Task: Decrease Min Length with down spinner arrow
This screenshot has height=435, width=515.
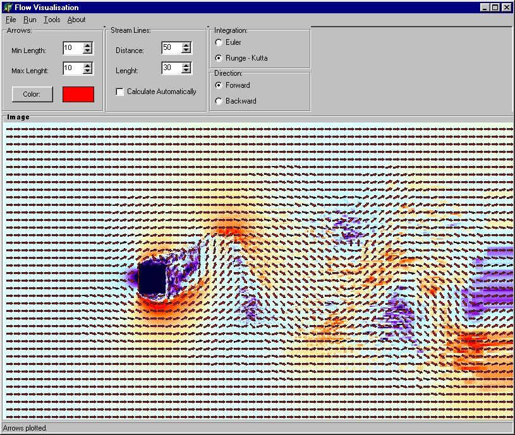Action: click(88, 51)
